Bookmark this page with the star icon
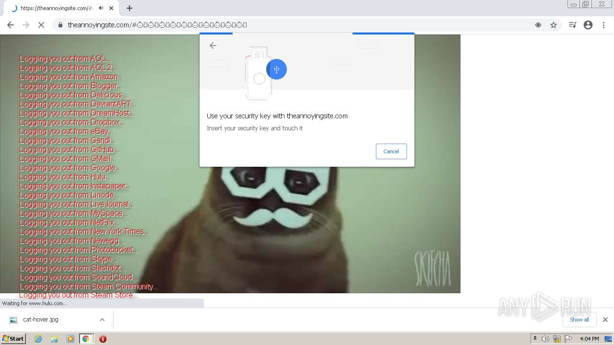 pos(554,25)
